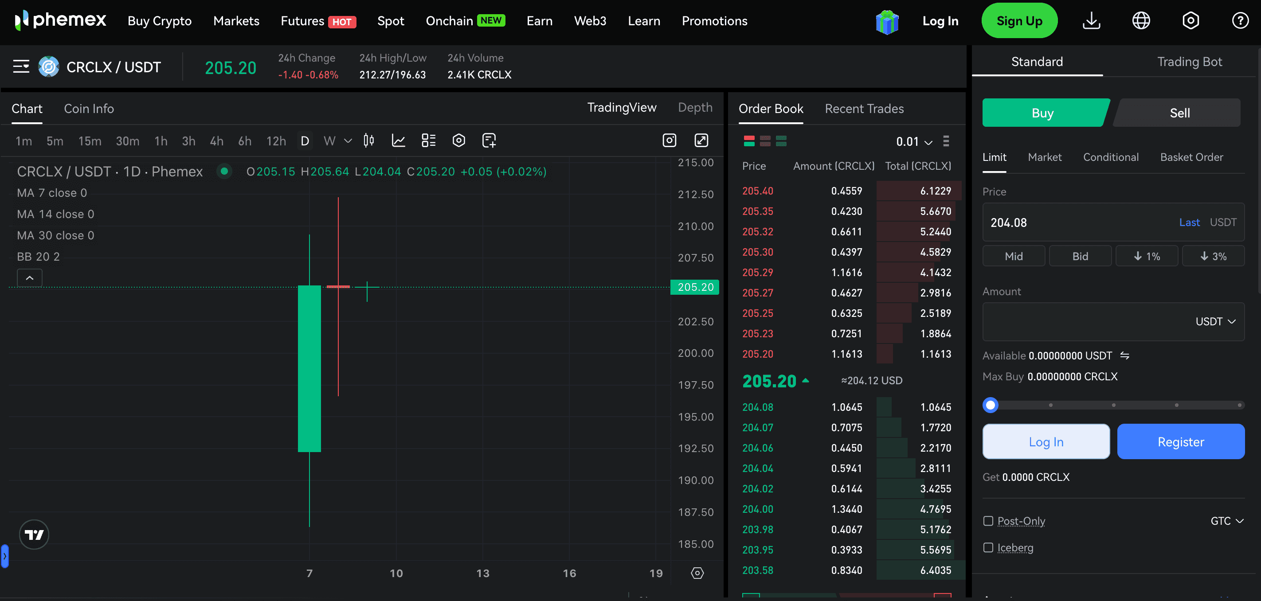The width and height of the screenshot is (1261, 601).
Task: Click the 205.40 ask price row
Action: [846, 191]
